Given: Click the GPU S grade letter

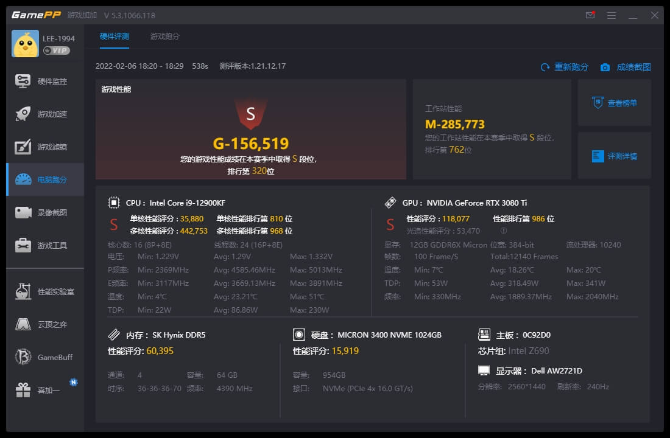Looking at the screenshot, I should click(390, 224).
